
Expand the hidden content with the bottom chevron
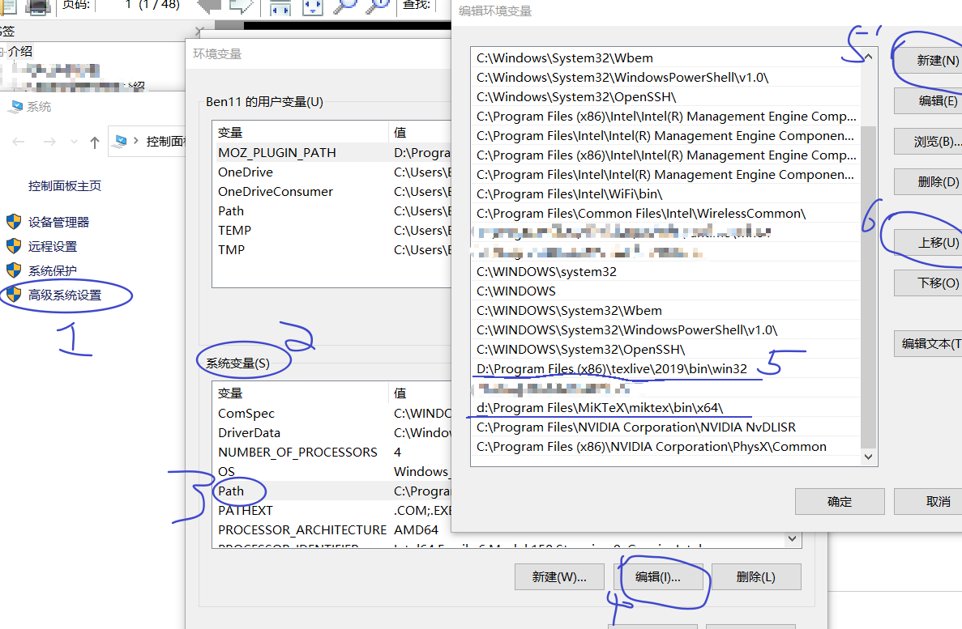click(792, 539)
